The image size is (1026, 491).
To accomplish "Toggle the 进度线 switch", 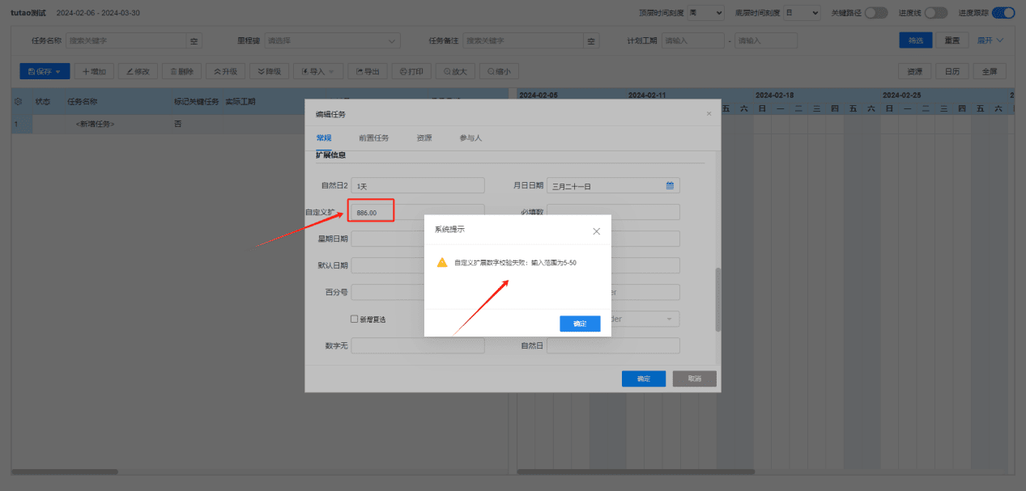I will (936, 13).
